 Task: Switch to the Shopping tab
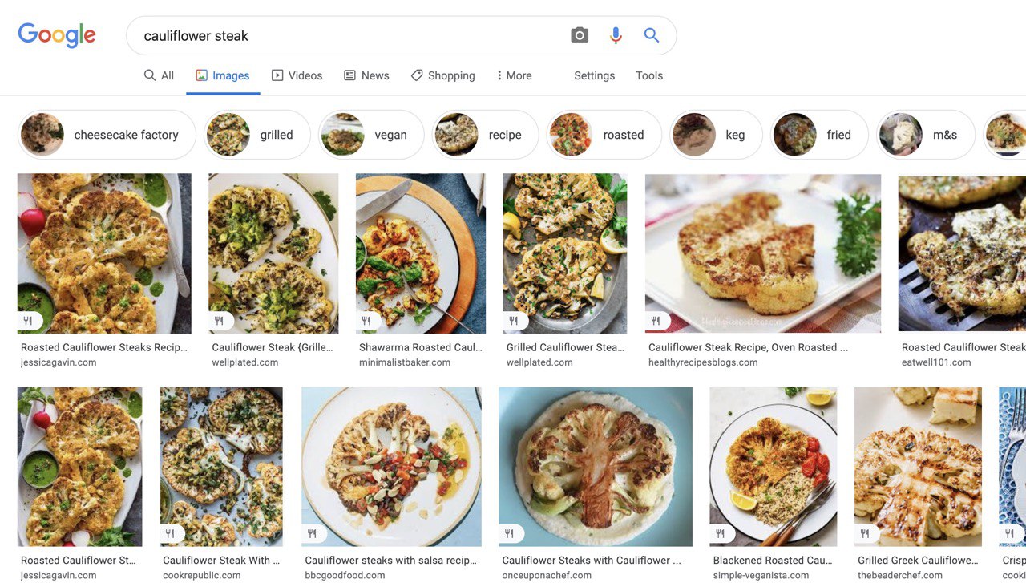point(442,75)
